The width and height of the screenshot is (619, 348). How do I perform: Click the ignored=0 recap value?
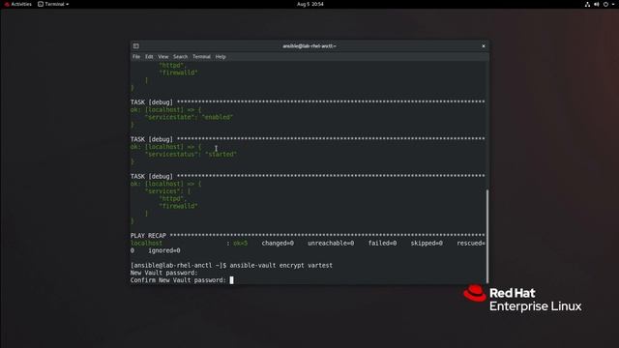(164, 250)
